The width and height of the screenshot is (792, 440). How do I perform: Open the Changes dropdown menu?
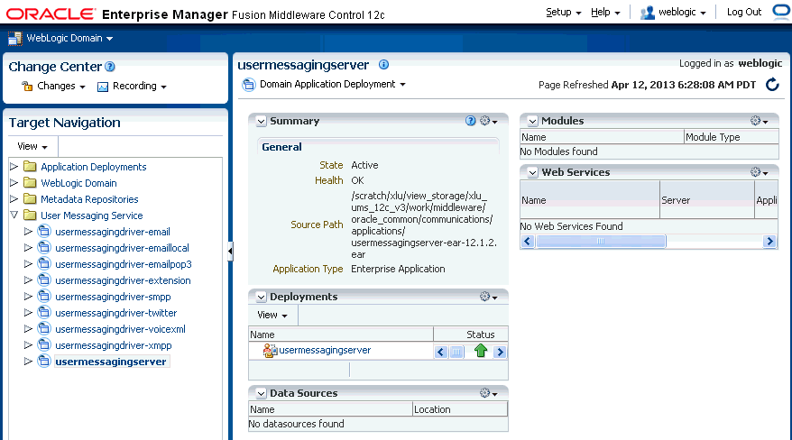pos(61,87)
